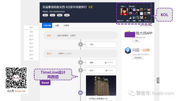Click the print itinerary link
Viewport: 180px width, 101px height.
146,25
